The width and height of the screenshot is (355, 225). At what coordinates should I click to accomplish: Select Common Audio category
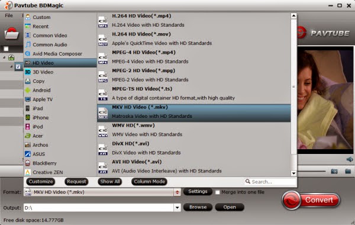60,44
